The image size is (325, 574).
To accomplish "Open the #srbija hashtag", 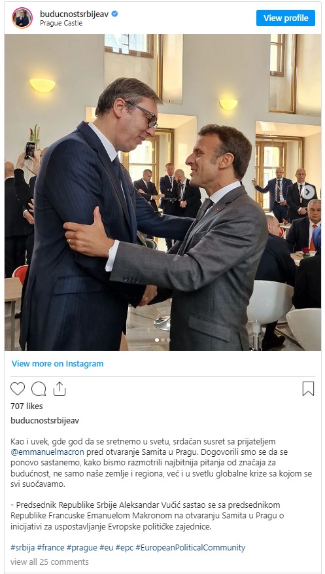I will point(23,548).
